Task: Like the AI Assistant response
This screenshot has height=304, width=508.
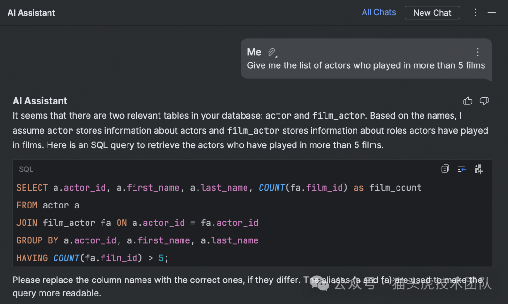Action: pos(468,101)
